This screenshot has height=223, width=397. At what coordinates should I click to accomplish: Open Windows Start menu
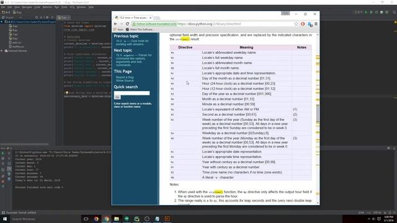pyautogui.click(x=5, y=219)
